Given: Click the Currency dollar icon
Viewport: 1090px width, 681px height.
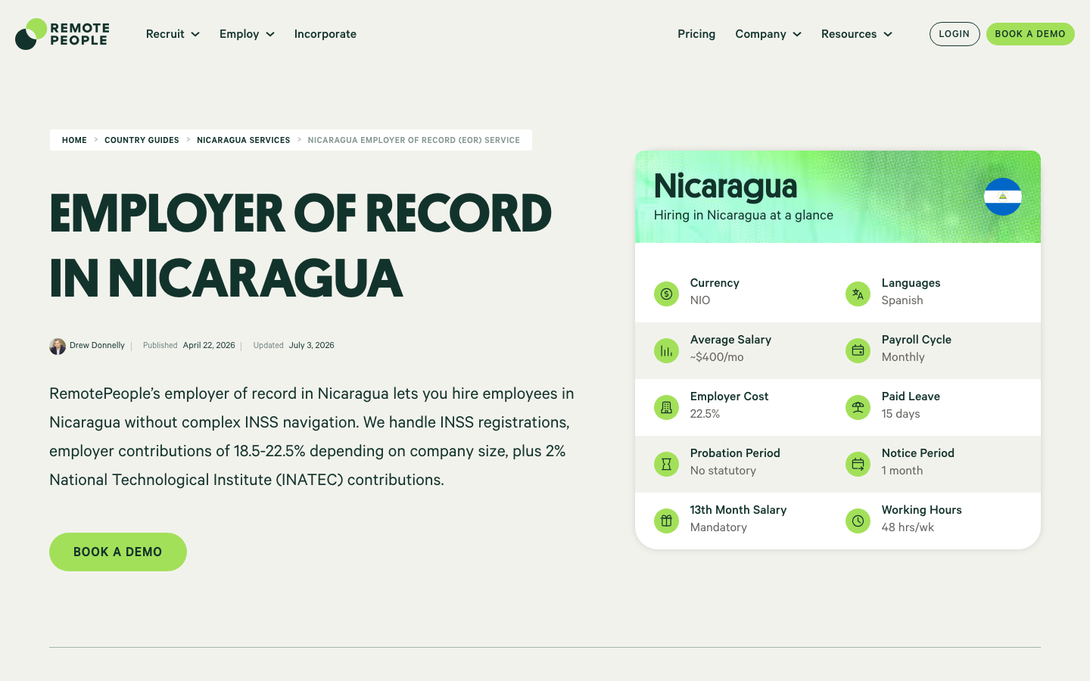Looking at the screenshot, I should (x=666, y=294).
